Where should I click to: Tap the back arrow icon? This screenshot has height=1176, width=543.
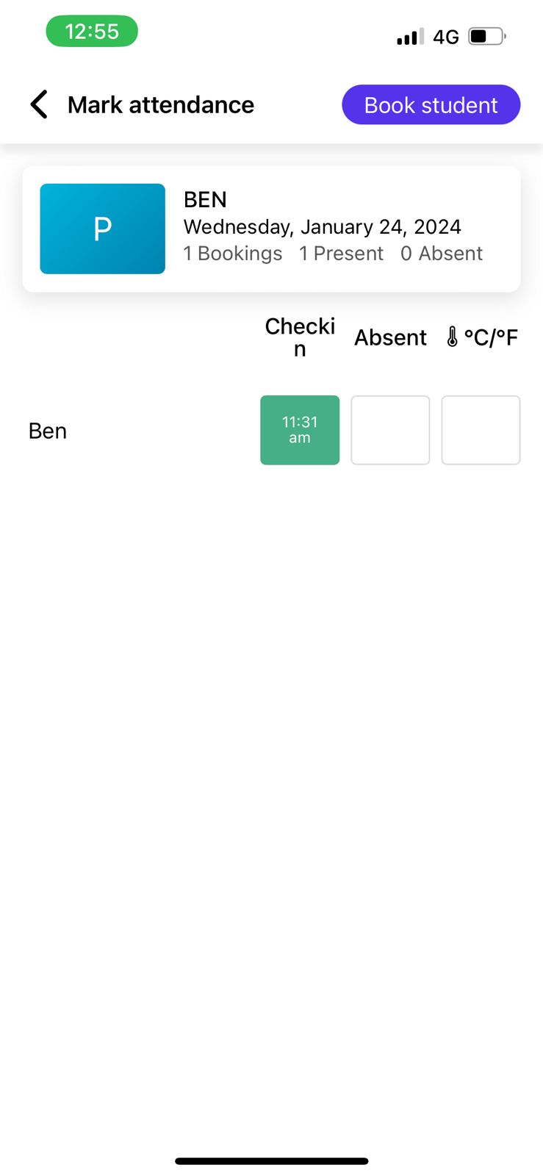tap(39, 104)
